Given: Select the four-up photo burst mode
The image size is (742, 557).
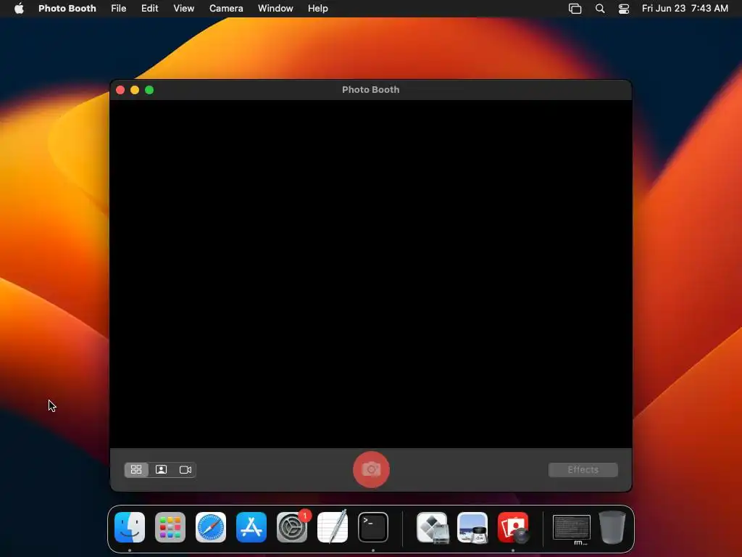Looking at the screenshot, I should pos(136,469).
